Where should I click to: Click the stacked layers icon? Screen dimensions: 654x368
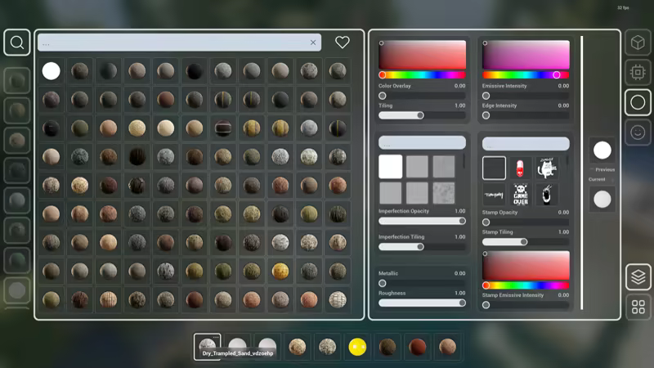pos(638,277)
